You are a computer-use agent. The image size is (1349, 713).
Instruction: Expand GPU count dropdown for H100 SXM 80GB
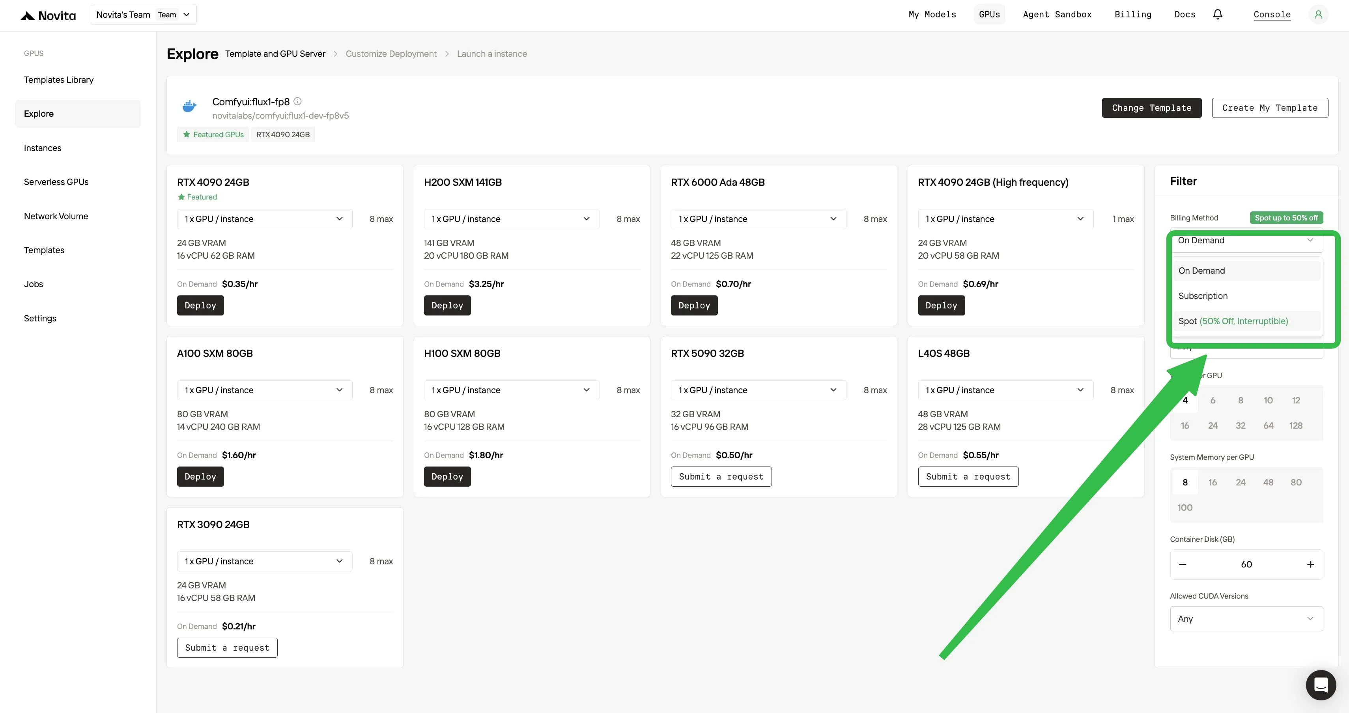pyautogui.click(x=511, y=390)
